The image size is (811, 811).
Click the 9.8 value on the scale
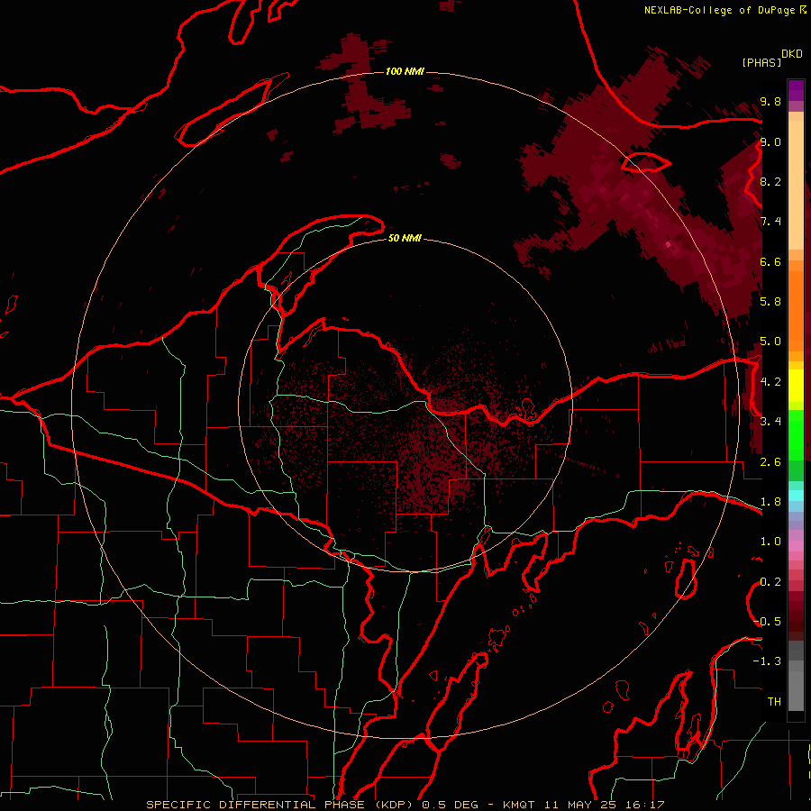[770, 101]
